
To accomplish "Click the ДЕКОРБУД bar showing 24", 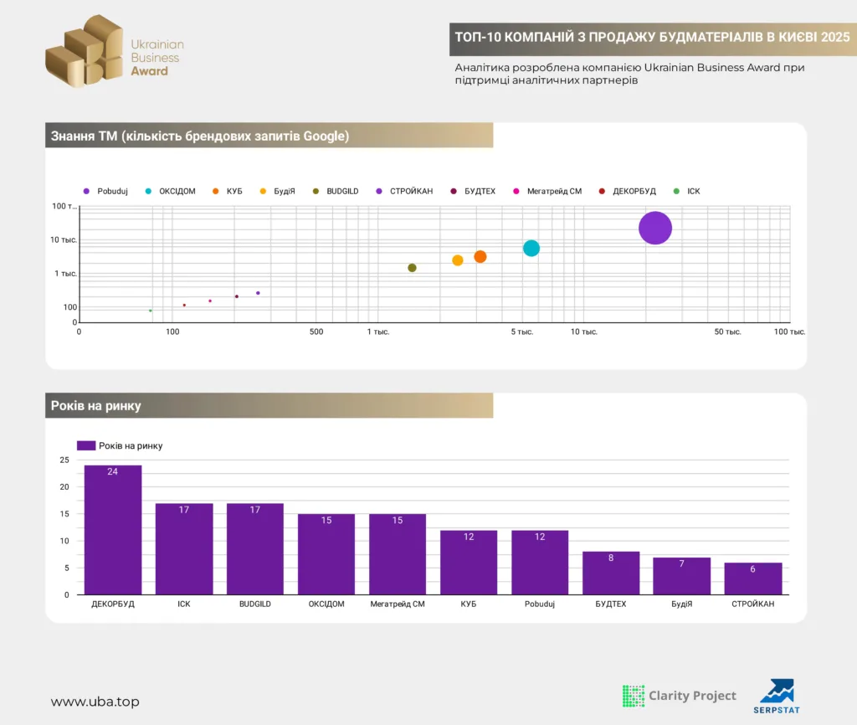I will (x=113, y=529).
